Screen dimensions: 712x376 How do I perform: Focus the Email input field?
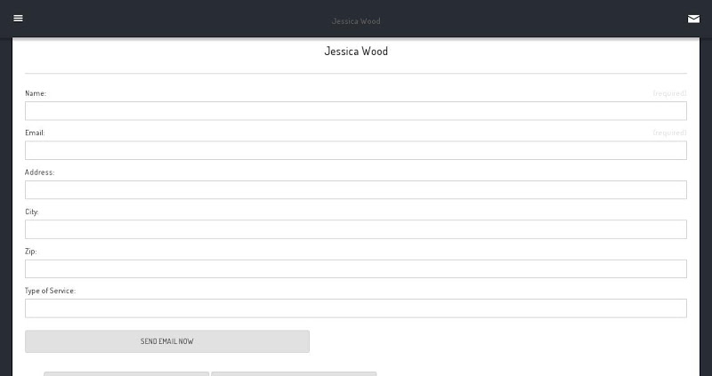(x=355, y=150)
